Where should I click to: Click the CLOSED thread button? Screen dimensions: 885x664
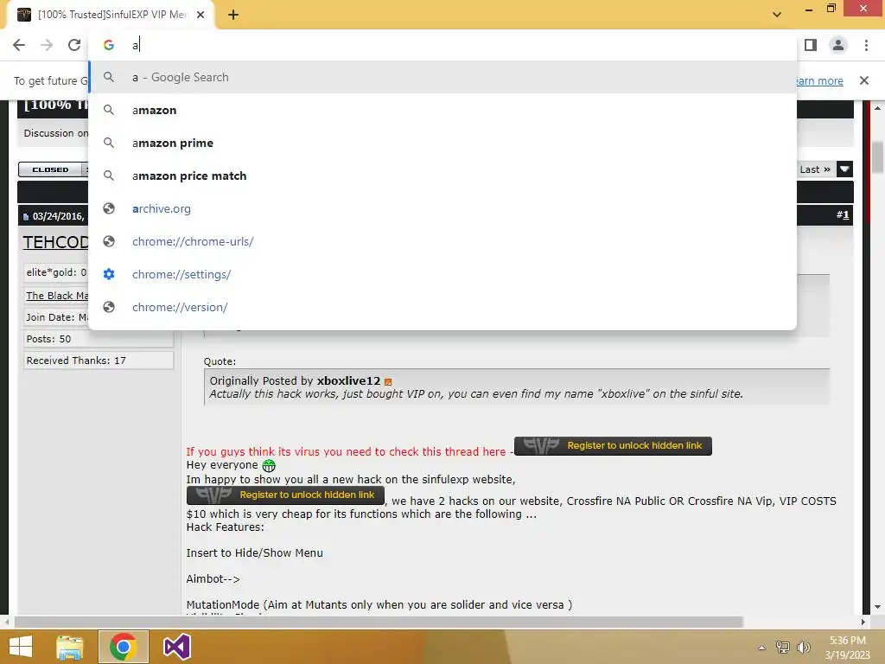pos(50,169)
